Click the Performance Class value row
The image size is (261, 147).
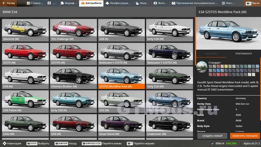pos(228,109)
